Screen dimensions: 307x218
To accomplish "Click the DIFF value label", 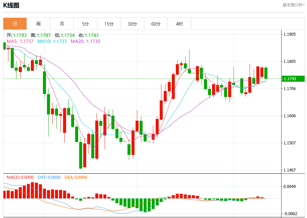I will pos(49,177).
